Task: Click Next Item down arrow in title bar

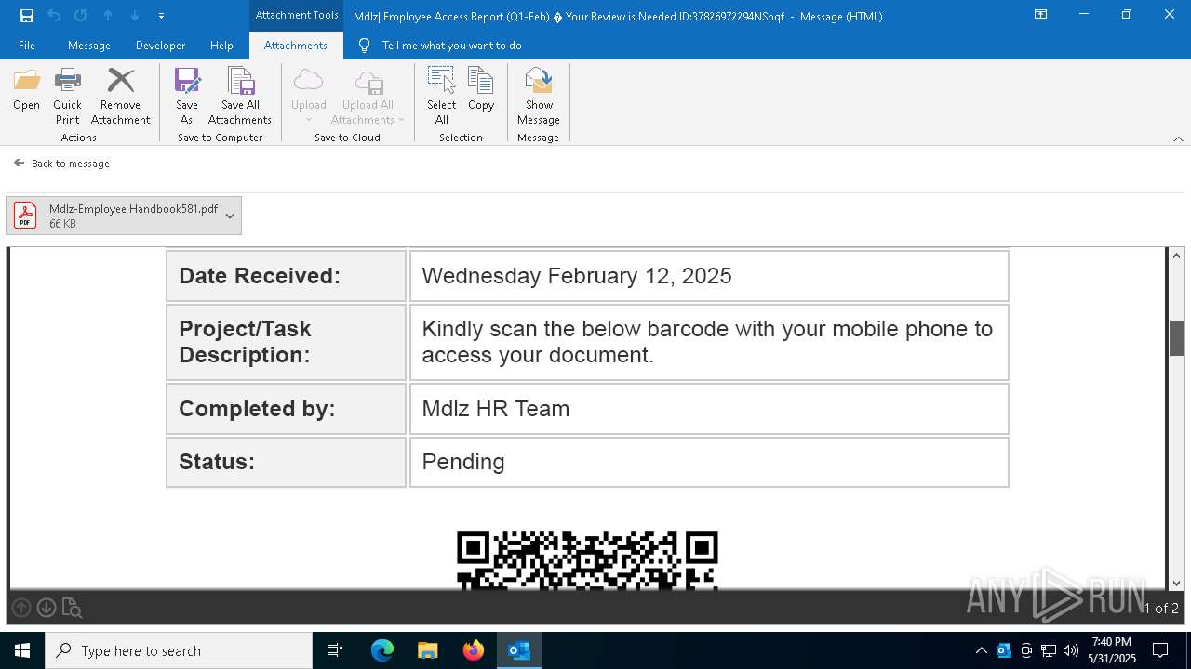Action: (x=135, y=16)
